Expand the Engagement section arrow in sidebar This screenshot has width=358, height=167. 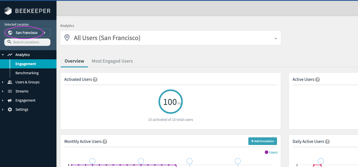tap(3, 100)
